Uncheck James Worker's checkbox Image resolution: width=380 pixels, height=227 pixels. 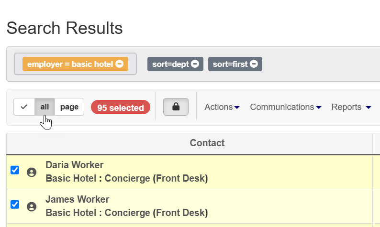(15, 204)
